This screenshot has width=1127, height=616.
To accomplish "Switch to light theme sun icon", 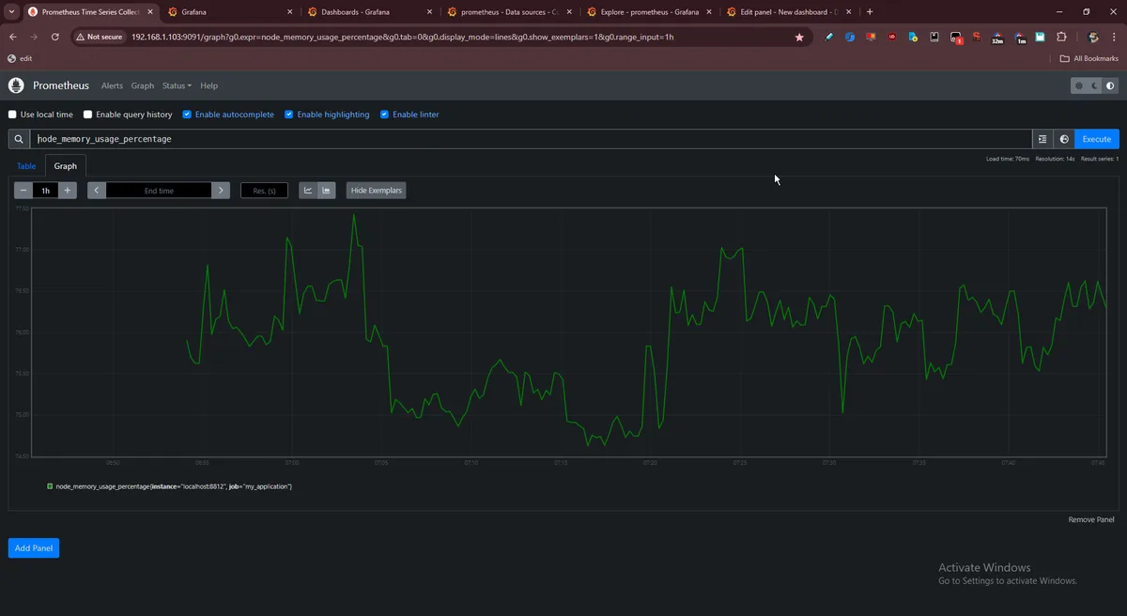I will tap(1079, 85).
